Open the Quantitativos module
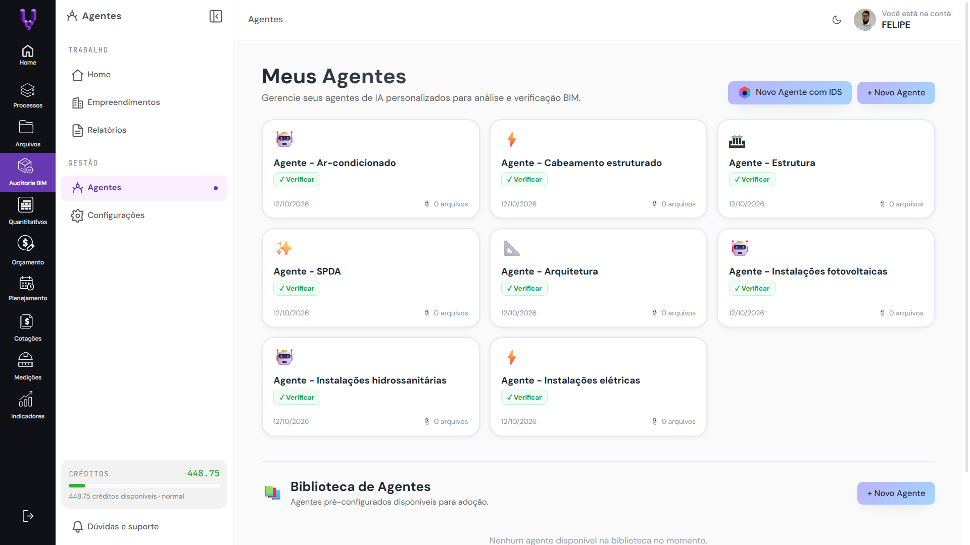The width and height of the screenshot is (970, 545). [x=28, y=211]
